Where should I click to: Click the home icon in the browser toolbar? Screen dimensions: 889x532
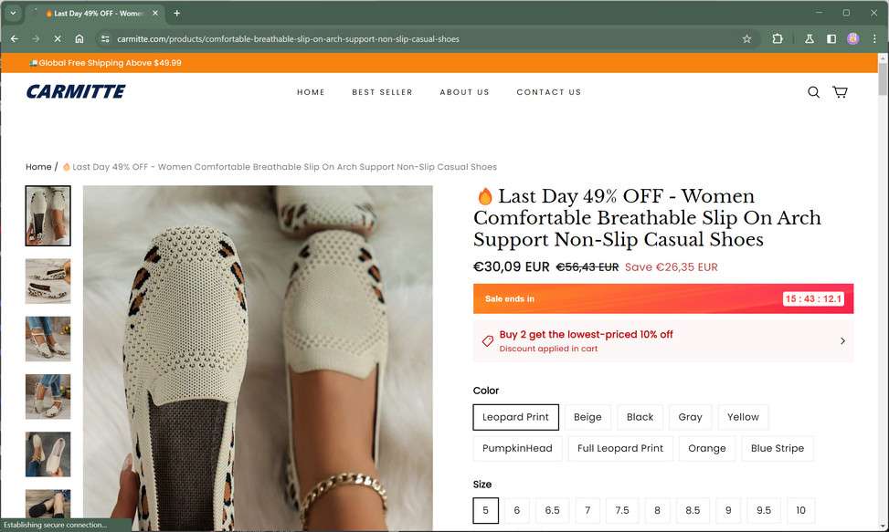pyautogui.click(x=79, y=39)
